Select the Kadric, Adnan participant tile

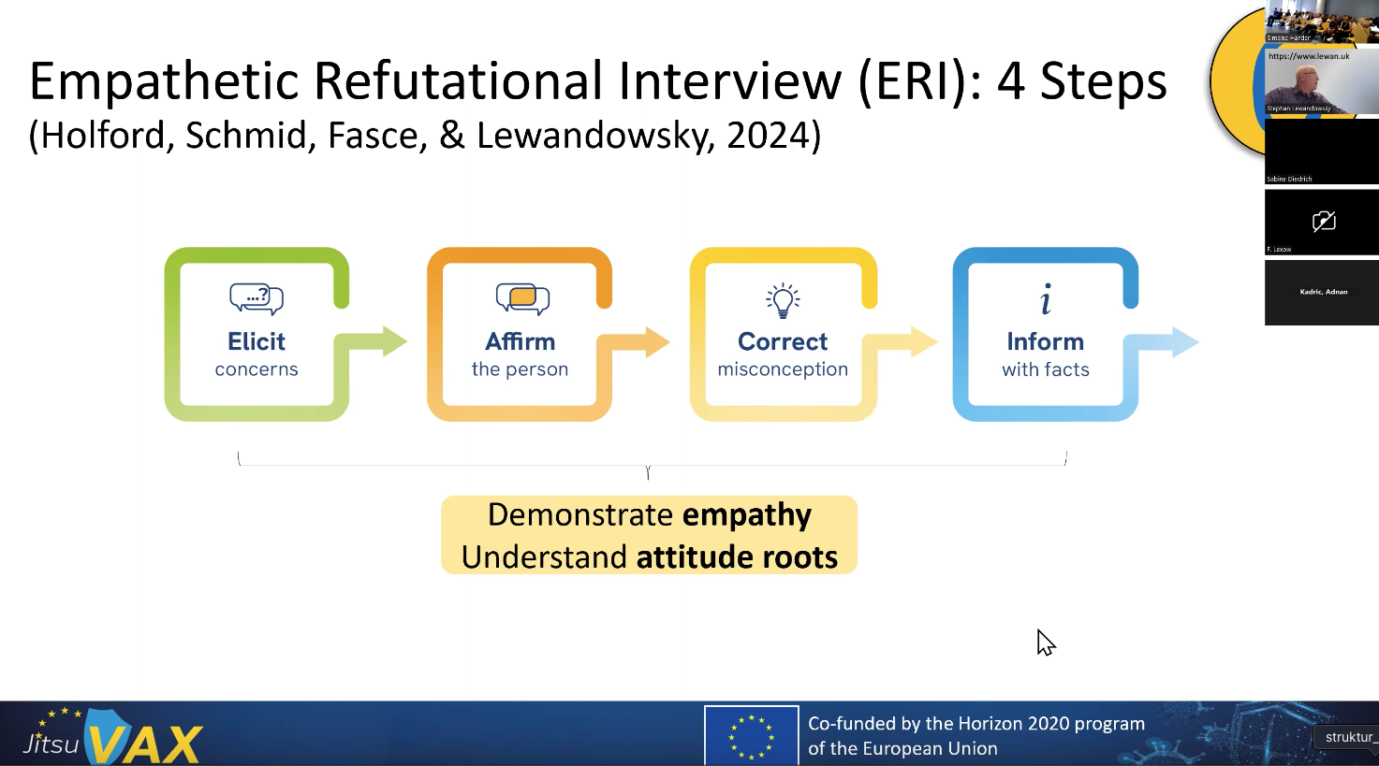click(1321, 292)
